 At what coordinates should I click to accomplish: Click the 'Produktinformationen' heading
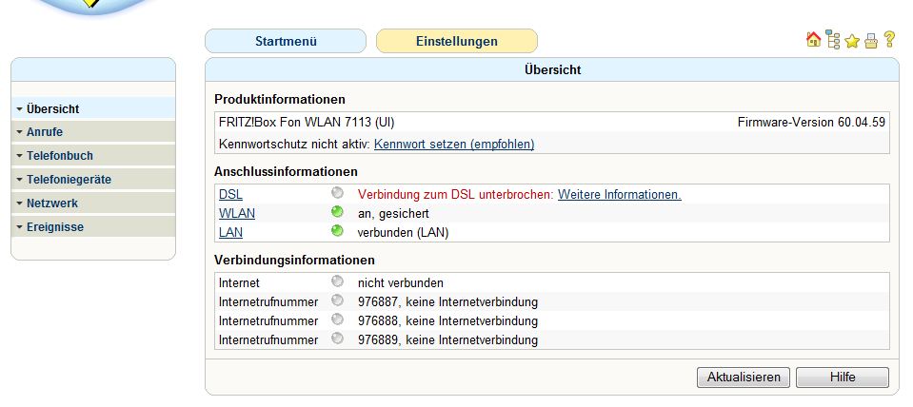pos(280,100)
